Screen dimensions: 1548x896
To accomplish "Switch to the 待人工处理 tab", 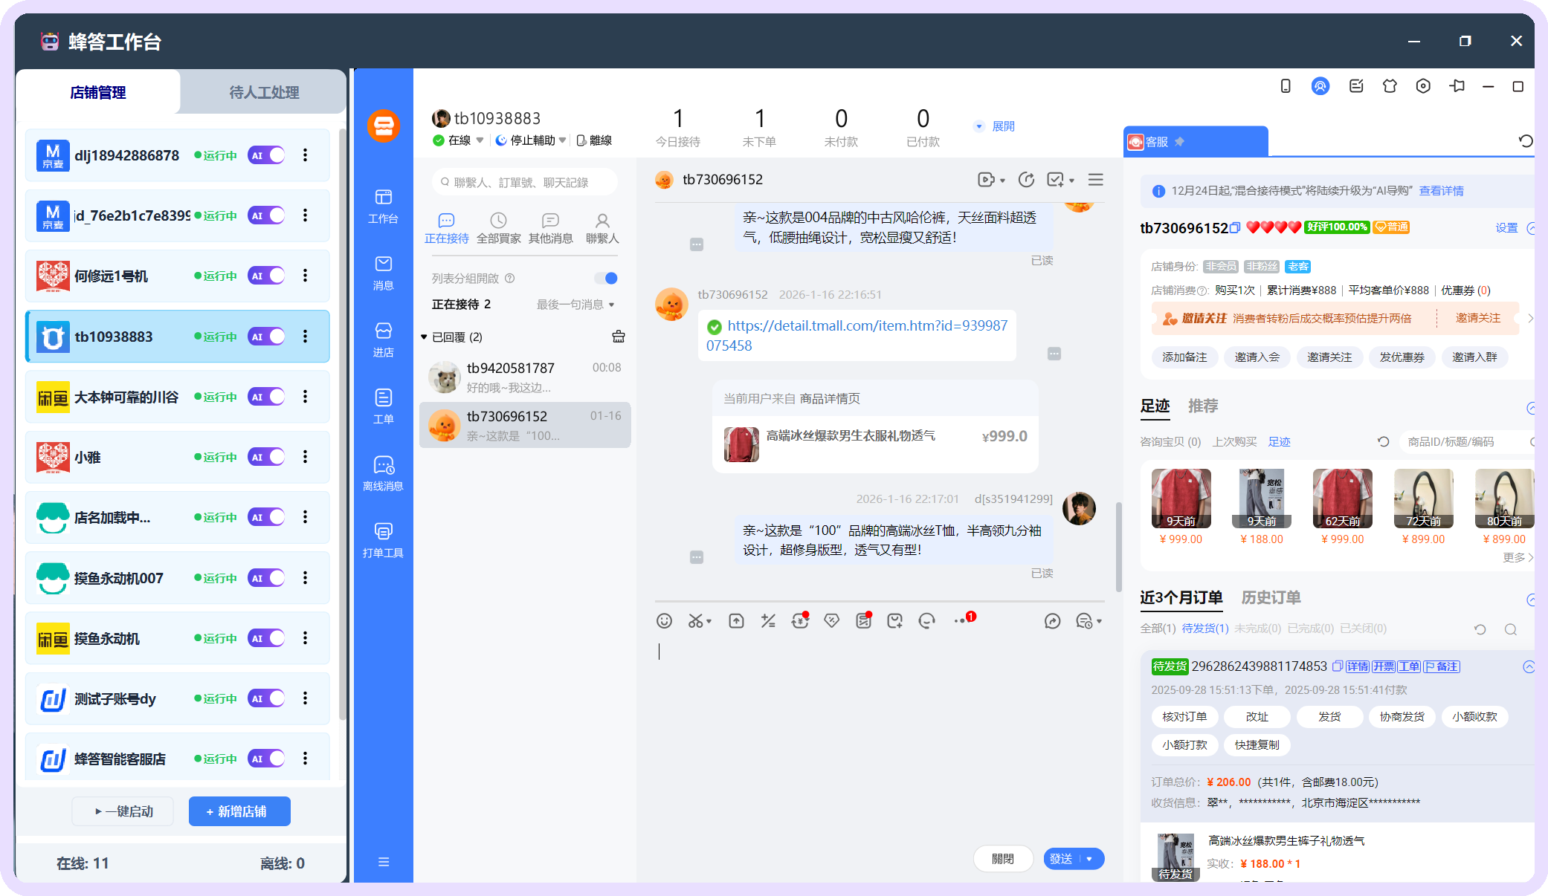I will click(263, 92).
